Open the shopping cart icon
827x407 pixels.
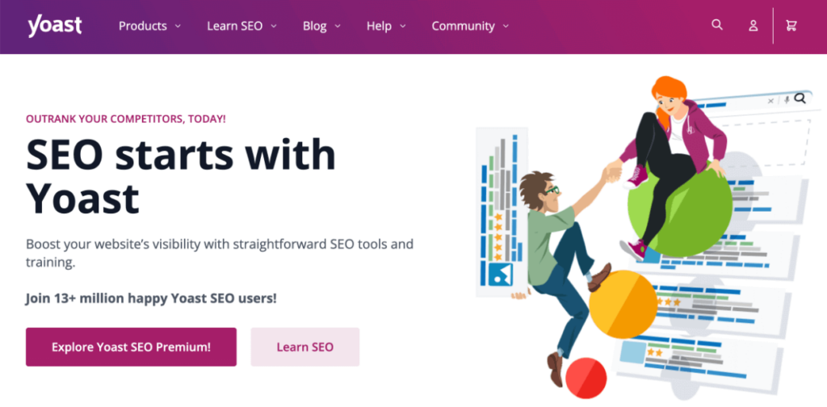[791, 25]
